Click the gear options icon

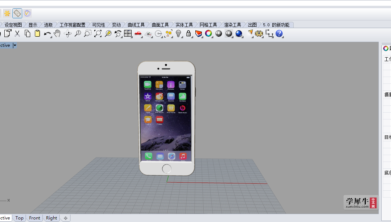(259, 34)
